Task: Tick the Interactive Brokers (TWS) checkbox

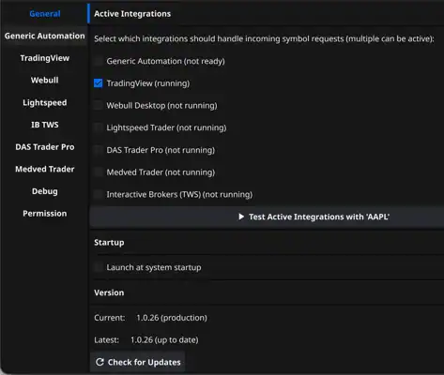Action: 99,194
